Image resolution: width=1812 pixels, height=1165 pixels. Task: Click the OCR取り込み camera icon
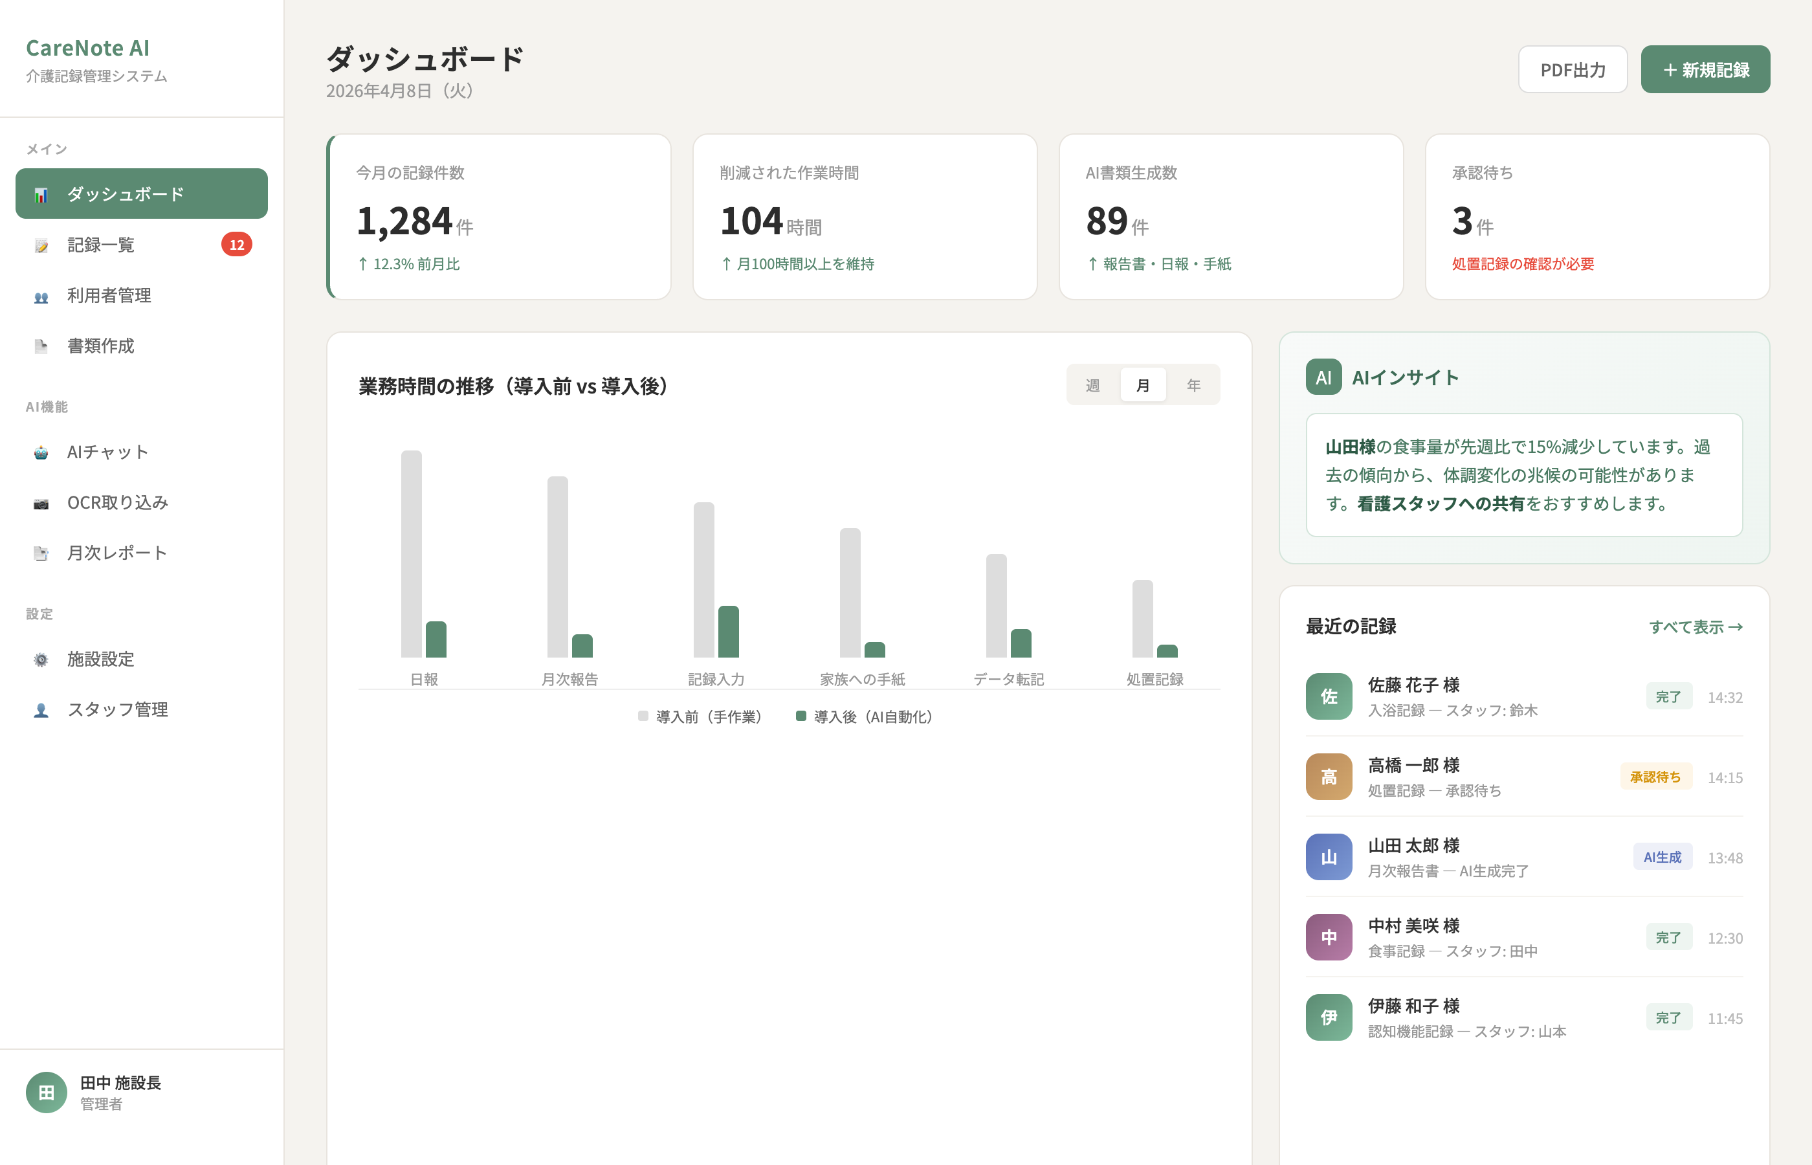tap(41, 503)
